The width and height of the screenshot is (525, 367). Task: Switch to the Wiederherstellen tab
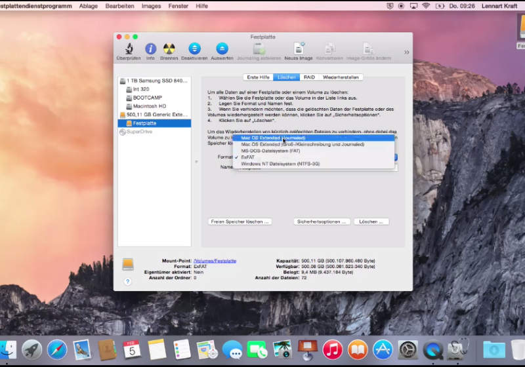[341, 77]
